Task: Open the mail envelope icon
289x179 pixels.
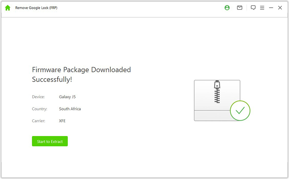Action: (x=240, y=8)
